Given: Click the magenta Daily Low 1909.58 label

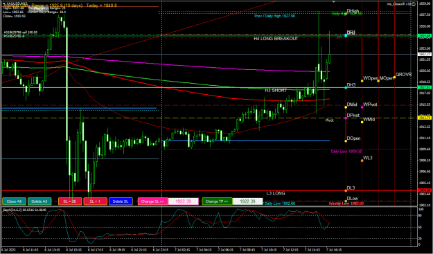Looking at the screenshot, I should click(346, 152).
